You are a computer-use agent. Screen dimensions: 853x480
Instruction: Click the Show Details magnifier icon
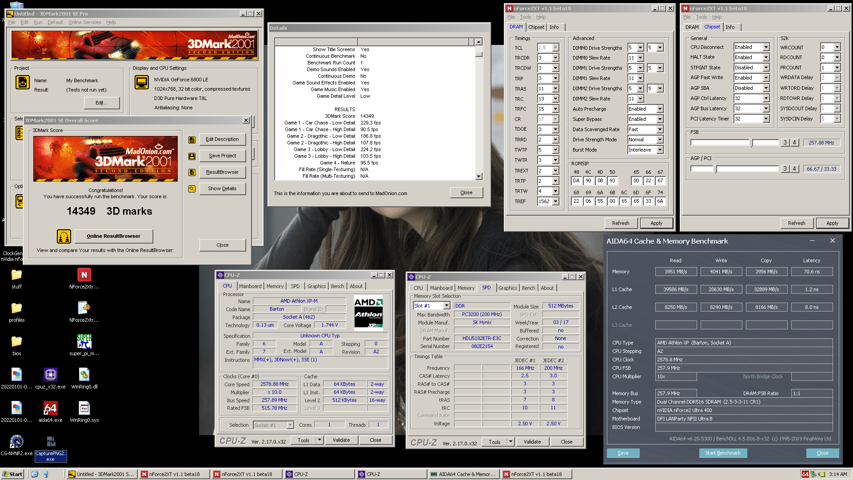click(191, 188)
